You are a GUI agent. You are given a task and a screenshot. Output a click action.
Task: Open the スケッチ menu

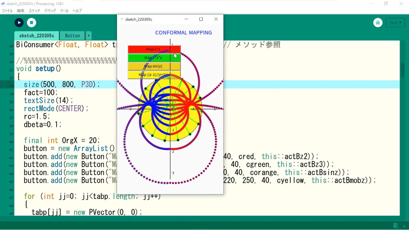35,11
